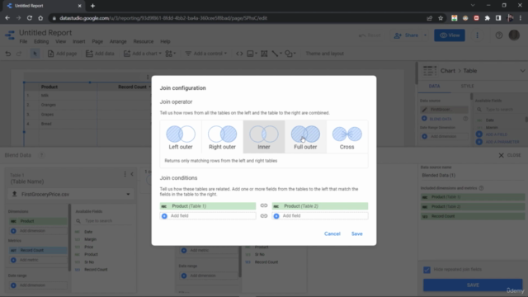
Task: Select the Inner join operator
Action: tap(264, 137)
